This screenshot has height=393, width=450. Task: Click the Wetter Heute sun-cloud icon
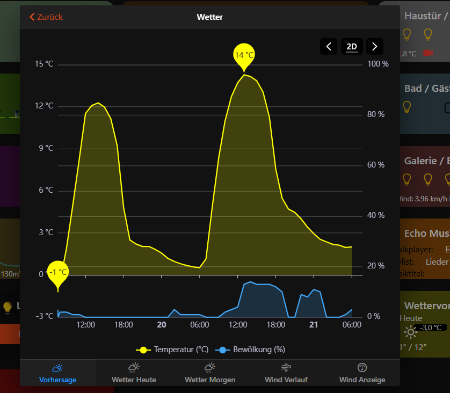click(134, 367)
